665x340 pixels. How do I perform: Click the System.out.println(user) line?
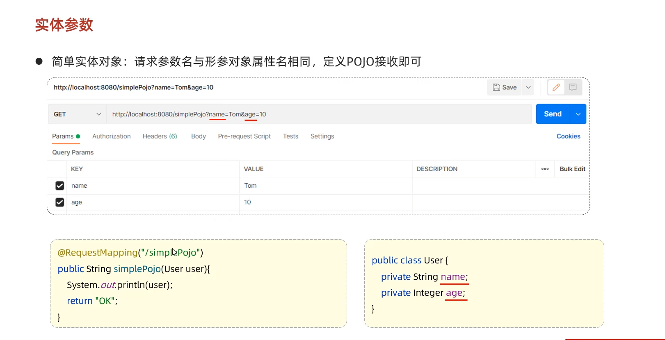tap(120, 285)
